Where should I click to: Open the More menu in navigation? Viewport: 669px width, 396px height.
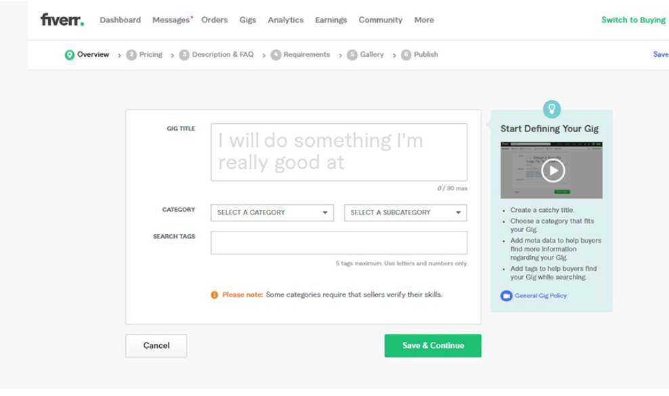424,20
